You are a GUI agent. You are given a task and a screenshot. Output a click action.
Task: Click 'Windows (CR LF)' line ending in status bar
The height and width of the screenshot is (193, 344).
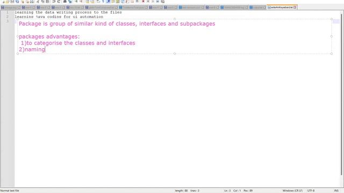click(x=292, y=191)
